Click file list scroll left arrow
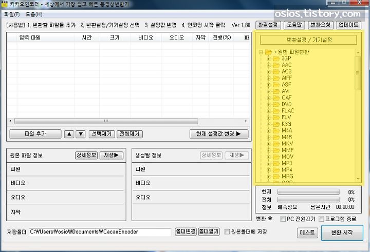This screenshot has height=252, width=370. (10, 121)
